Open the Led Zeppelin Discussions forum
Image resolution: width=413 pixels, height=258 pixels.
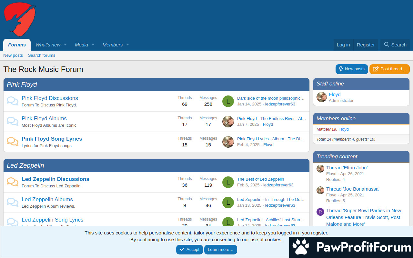pyautogui.click(x=55, y=179)
